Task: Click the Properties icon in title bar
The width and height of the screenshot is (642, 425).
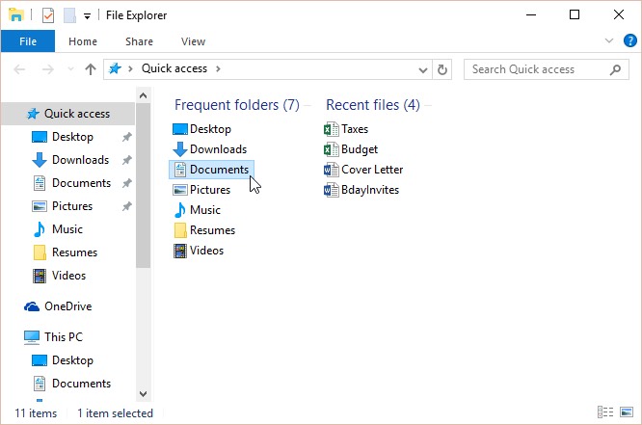Action: point(48,15)
